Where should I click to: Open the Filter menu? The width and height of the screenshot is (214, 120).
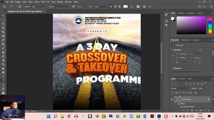pyautogui.click(x=43, y=2)
